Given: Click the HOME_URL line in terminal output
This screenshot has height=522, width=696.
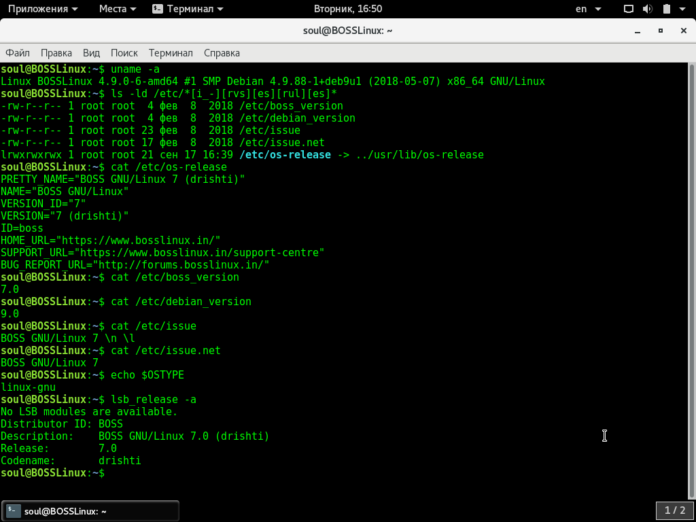Looking at the screenshot, I should (x=111, y=241).
